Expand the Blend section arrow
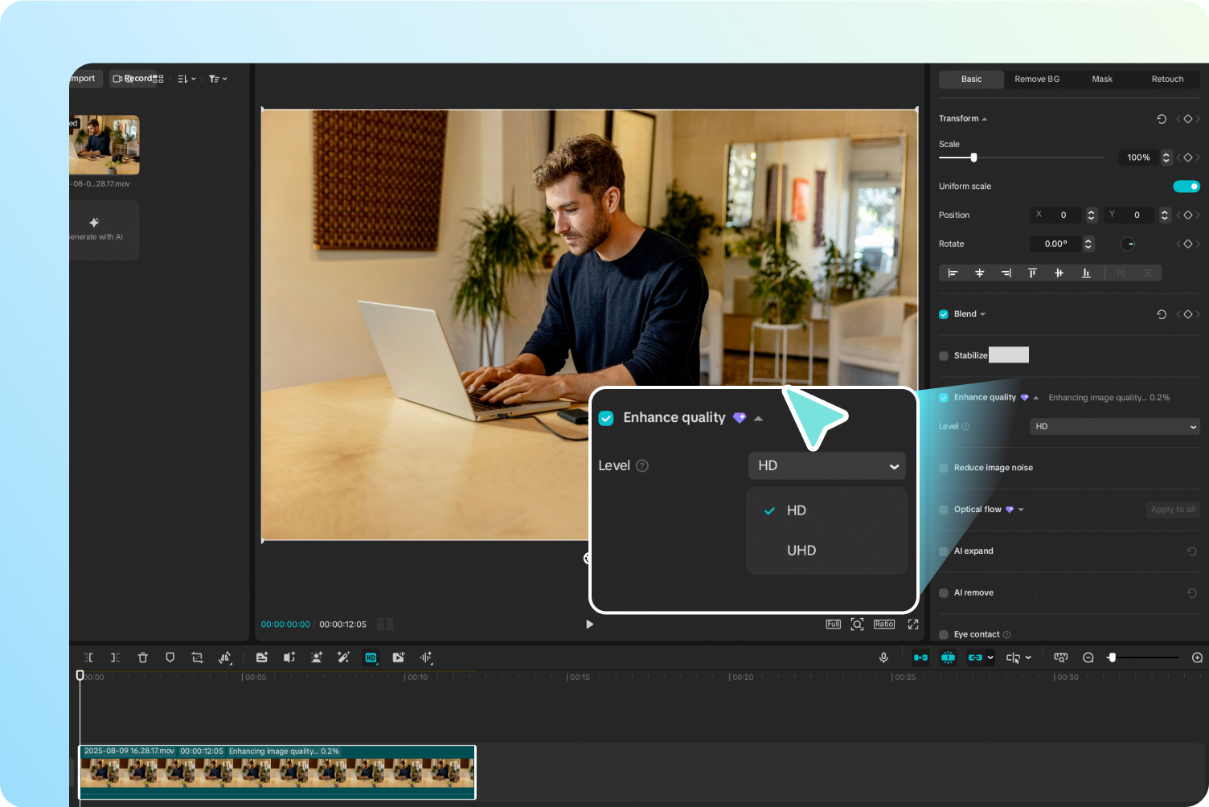 pyautogui.click(x=982, y=314)
